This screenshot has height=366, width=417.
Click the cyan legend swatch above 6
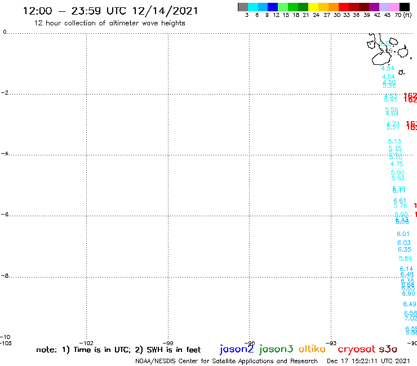coord(253,7)
